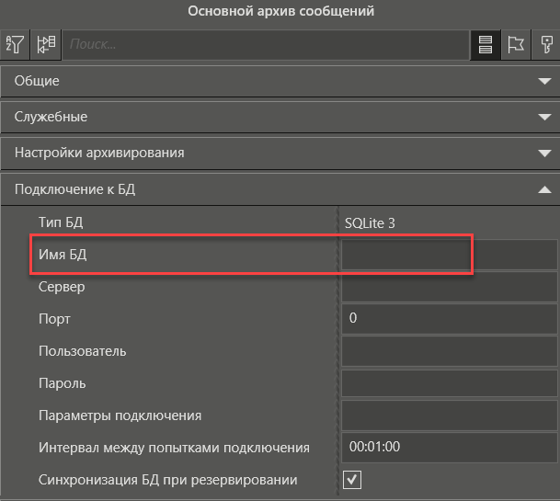Click the Пользователь input field

(x=449, y=351)
